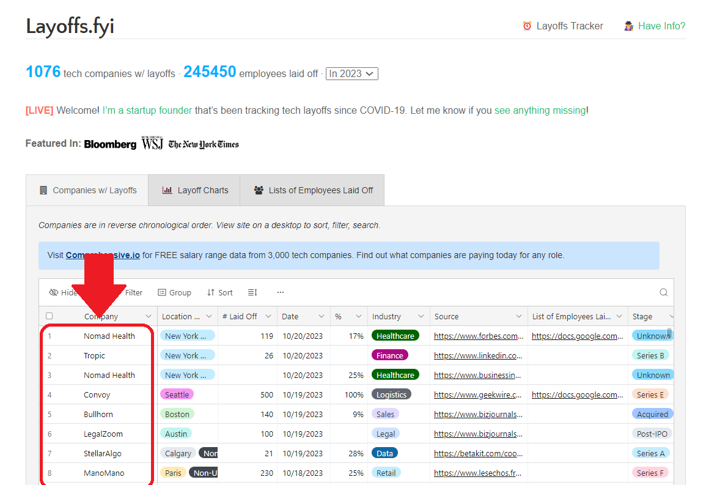The width and height of the screenshot is (717, 485).
Task: Click the people icon on Lists tab
Action: 259,190
